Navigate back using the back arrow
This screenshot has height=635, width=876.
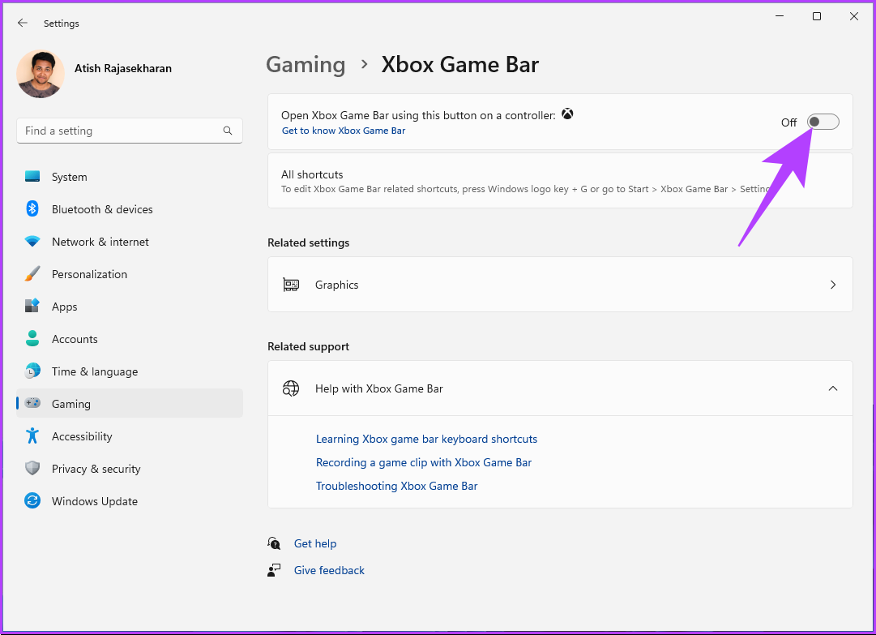(x=22, y=23)
